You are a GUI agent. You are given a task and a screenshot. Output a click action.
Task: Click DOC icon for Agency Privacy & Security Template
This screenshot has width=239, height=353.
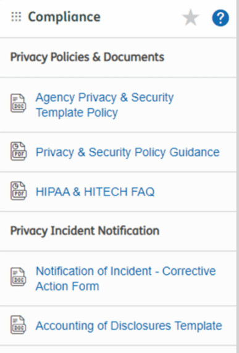point(19,103)
